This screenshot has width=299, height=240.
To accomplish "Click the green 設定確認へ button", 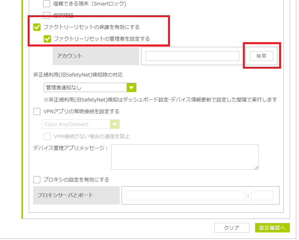I will pos(272,228).
